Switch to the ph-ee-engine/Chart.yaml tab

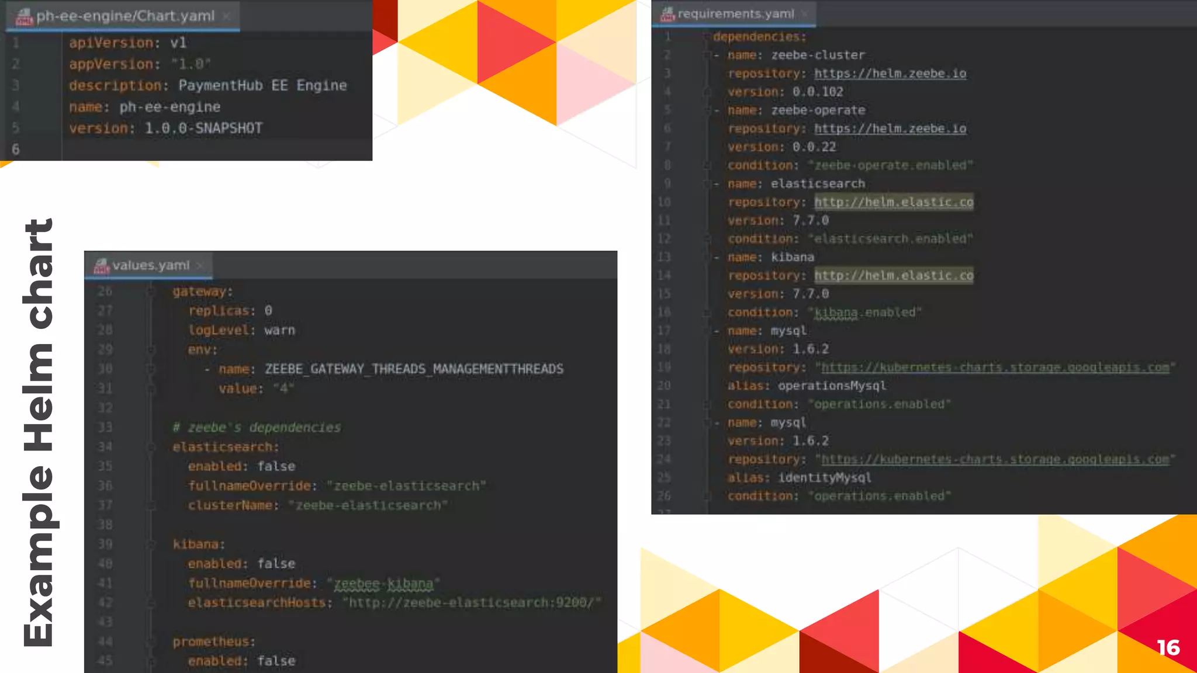[x=125, y=16]
